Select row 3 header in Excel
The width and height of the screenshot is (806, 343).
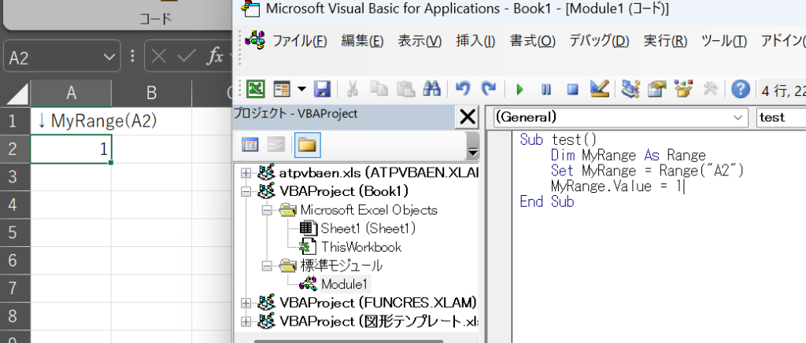(x=14, y=177)
